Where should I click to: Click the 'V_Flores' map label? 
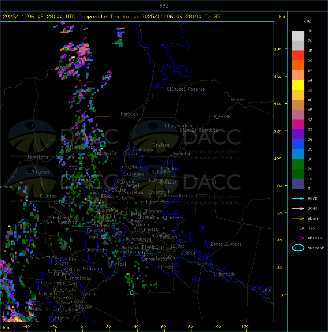[x=60, y=318]
